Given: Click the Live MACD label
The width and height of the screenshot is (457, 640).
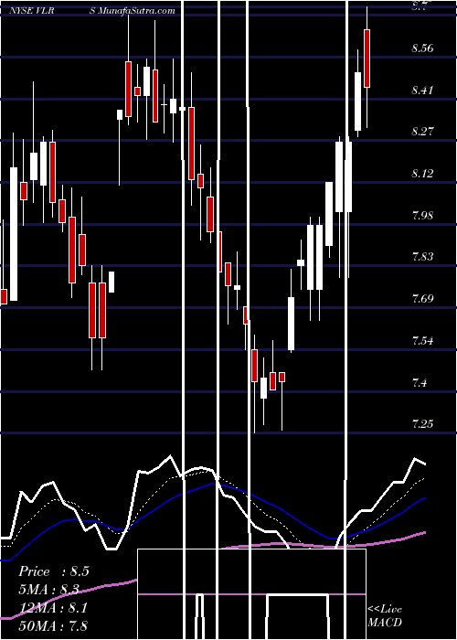Looking at the screenshot, I should point(385,615).
